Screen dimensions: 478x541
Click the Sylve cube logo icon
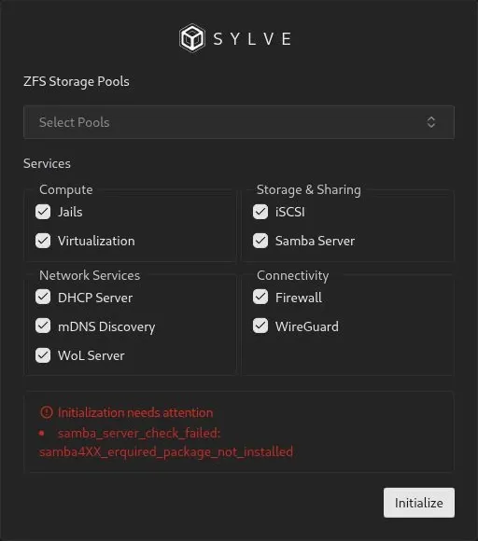[192, 38]
